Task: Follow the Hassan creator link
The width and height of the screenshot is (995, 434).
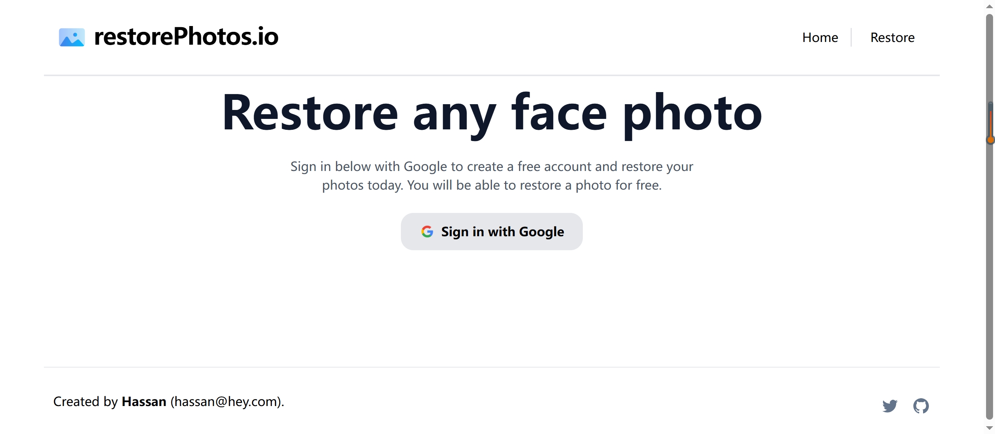Action: pos(144,401)
